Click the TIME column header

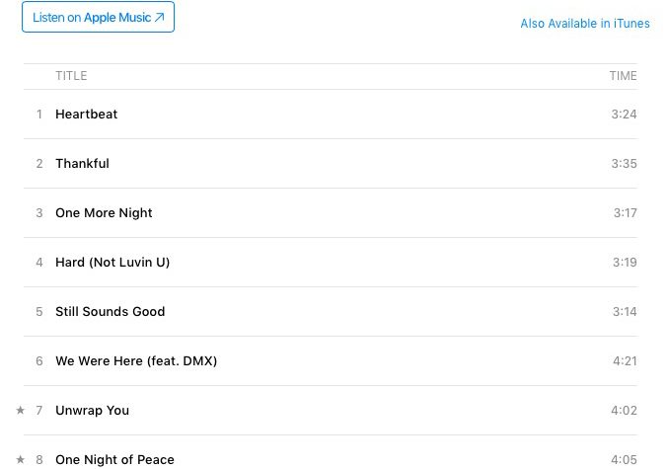coord(623,76)
